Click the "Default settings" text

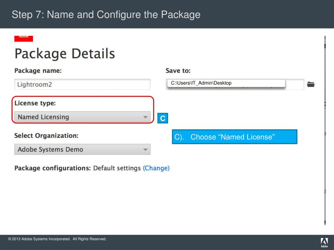tap(117, 168)
